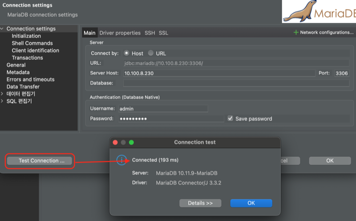Open the SSL tab

[x=163, y=33]
